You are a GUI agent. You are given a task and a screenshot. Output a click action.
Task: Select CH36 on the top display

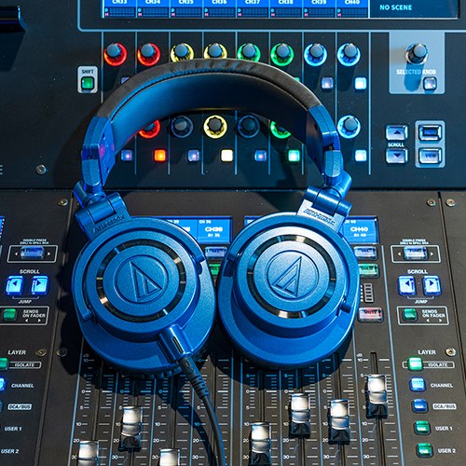click(x=219, y=8)
